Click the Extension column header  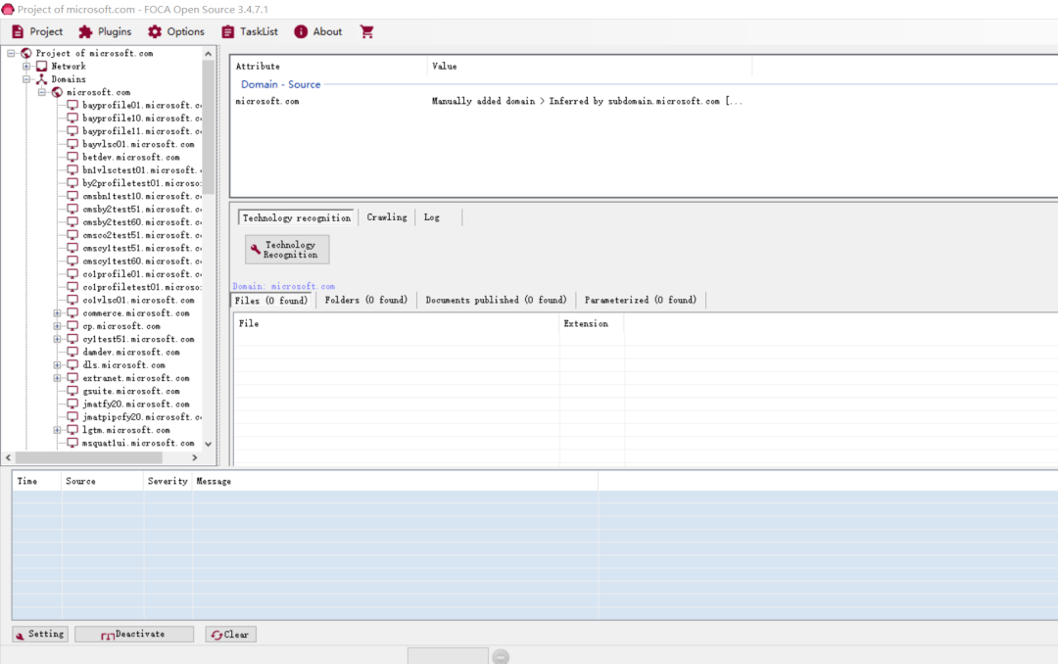coord(592,324)
